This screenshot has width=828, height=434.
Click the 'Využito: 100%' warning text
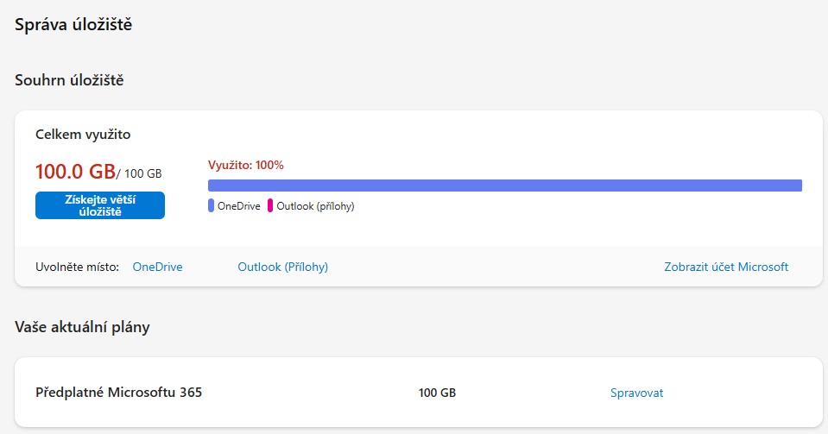click(246, 165)
